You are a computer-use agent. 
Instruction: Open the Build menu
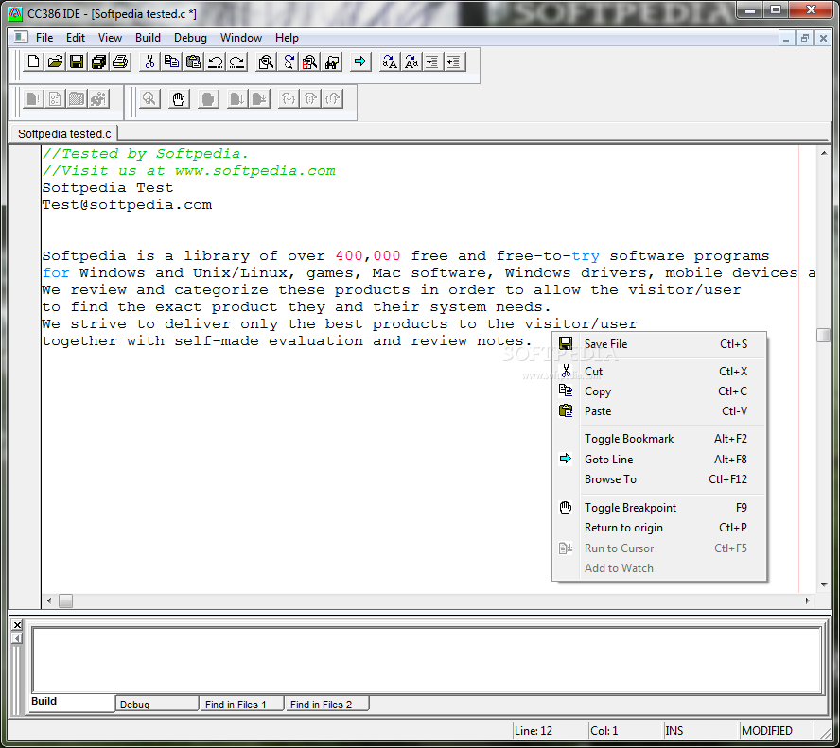coord(148,38)
